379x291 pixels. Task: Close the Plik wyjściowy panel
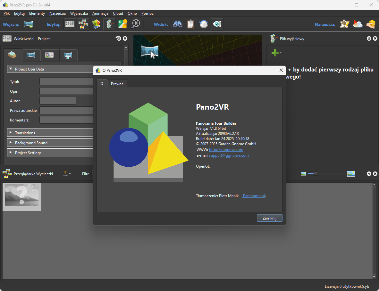coord(375,38)
